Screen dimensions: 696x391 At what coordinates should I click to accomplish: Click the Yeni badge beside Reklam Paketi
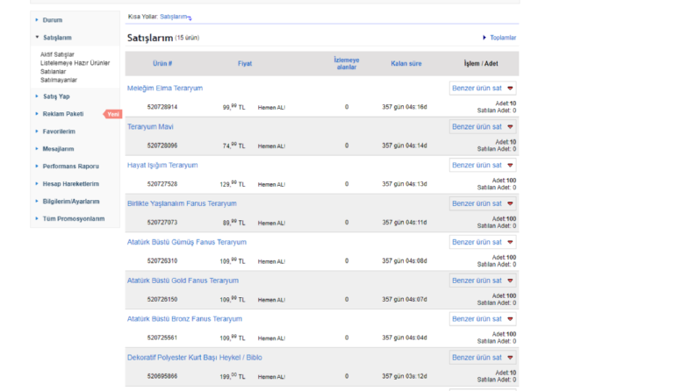[113, 114]
